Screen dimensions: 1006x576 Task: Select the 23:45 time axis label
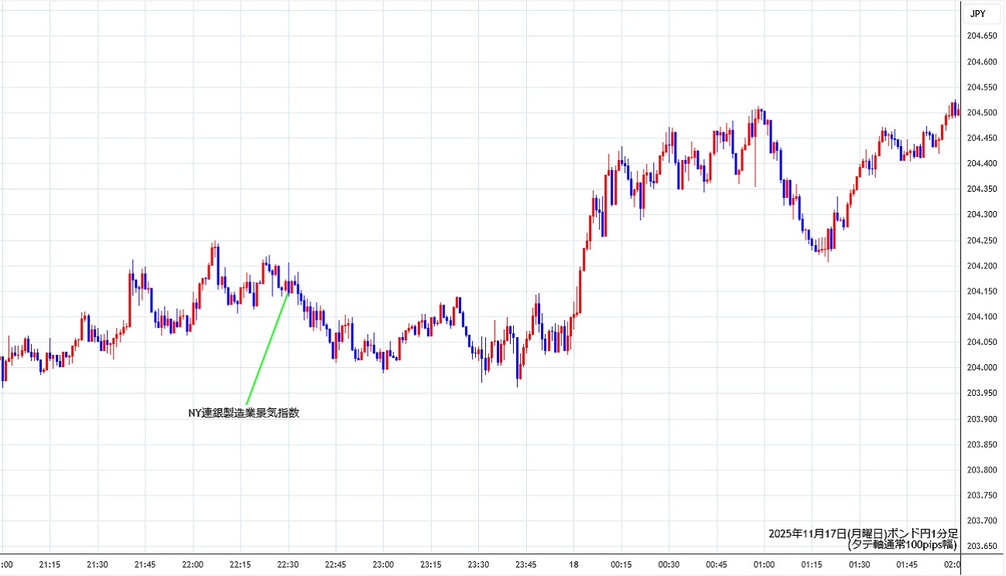click(526, 565)
